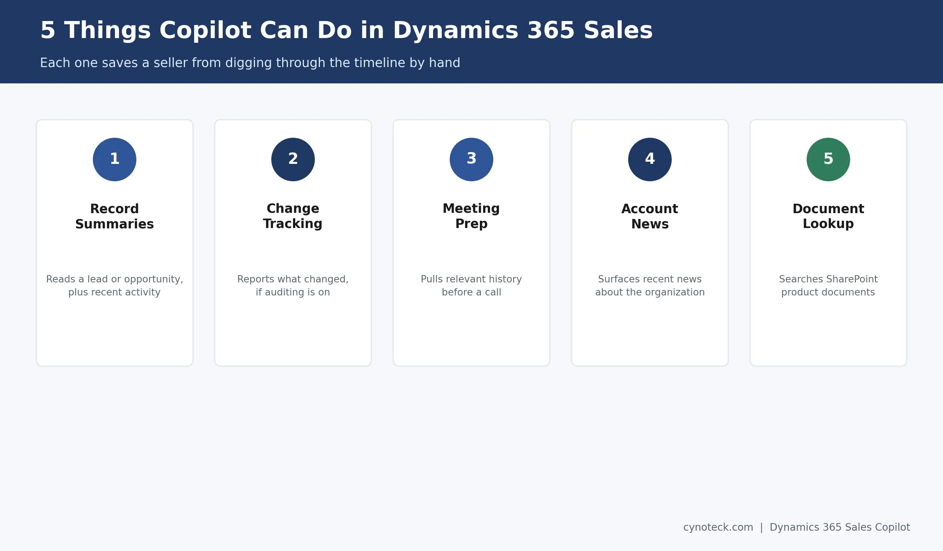Open the cynoteck.com footer link
The image size is (943, 551).
click(718, 527)
